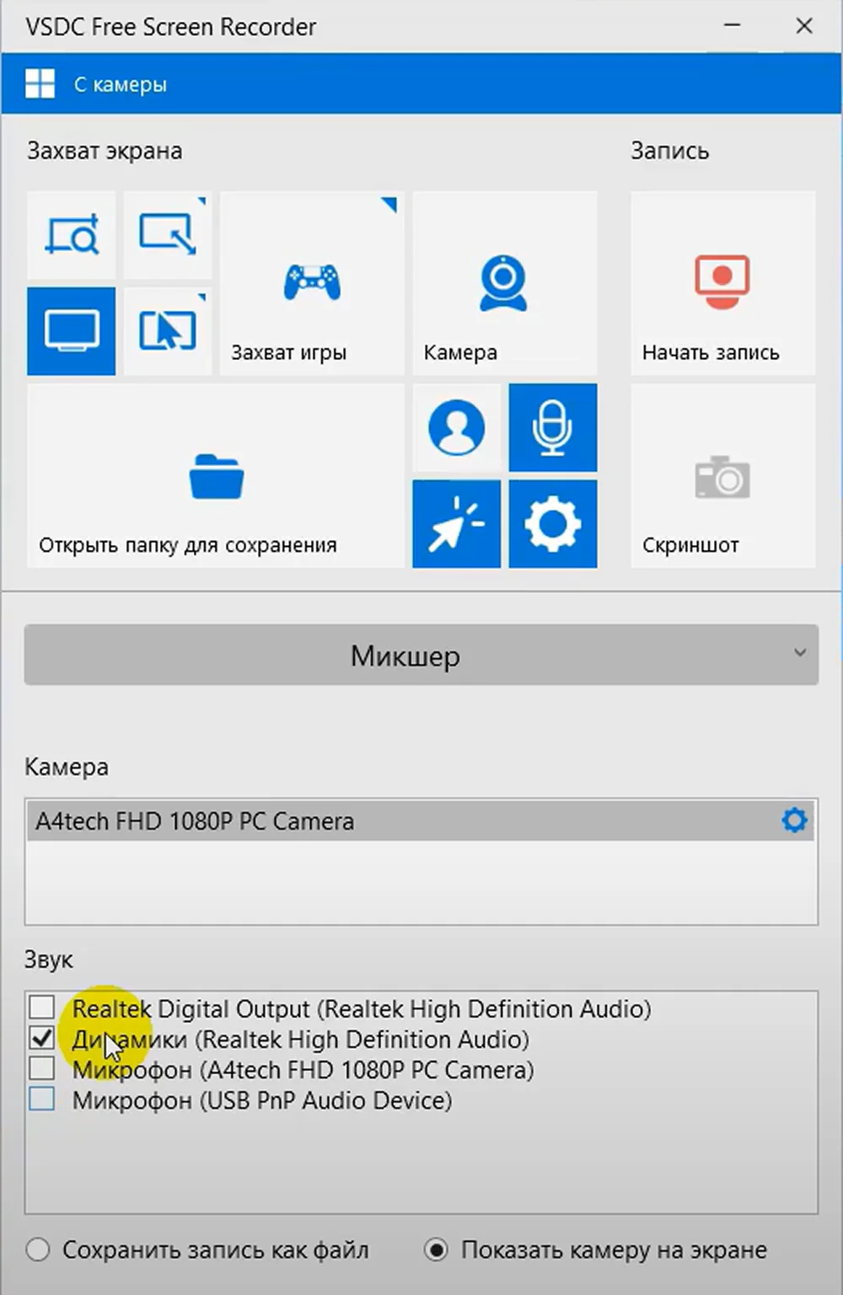Open settings via the white gear tile
The width and height of the screenshot is (843, 1295).
coord(553,524)
